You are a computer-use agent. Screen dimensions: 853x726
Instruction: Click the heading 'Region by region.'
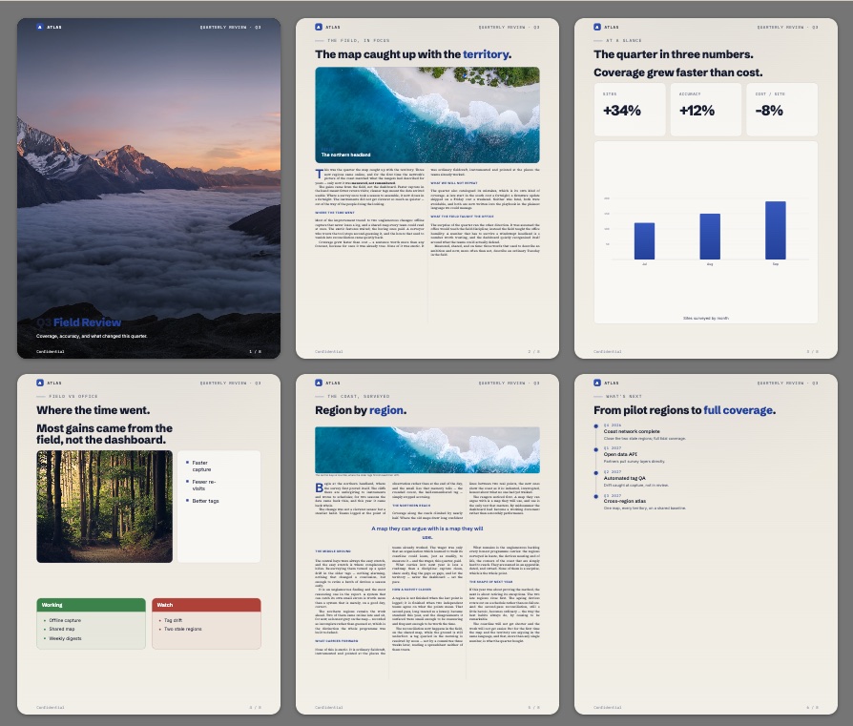pos(361,410)
